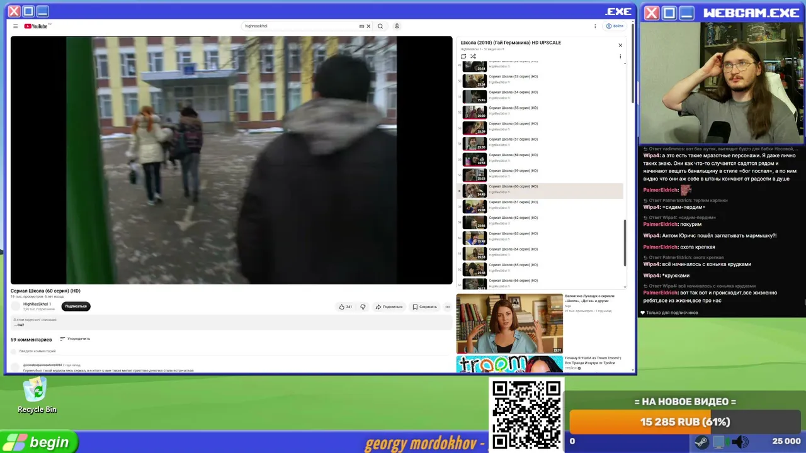This screenshot has width=806, height=453.
Task: Click the Steam tray icon
Action: (701, 442)
